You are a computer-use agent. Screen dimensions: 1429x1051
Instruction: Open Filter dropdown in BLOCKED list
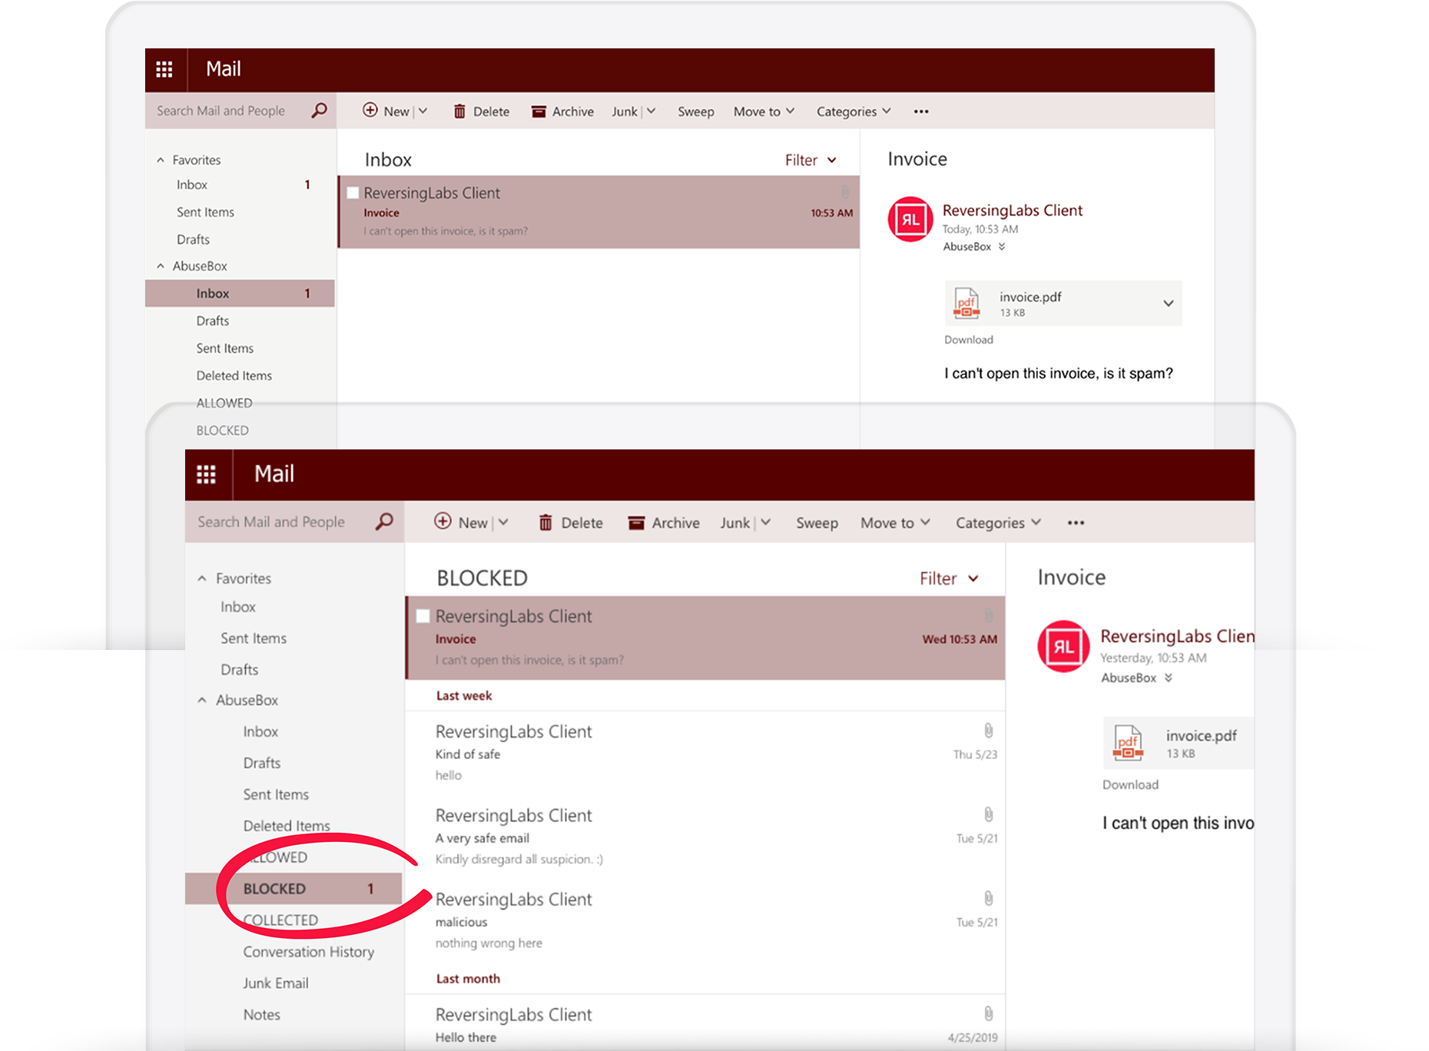[949, 579]
